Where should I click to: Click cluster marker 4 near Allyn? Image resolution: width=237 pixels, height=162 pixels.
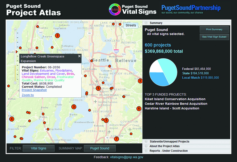pyautogui.click(x=12, y=119)
